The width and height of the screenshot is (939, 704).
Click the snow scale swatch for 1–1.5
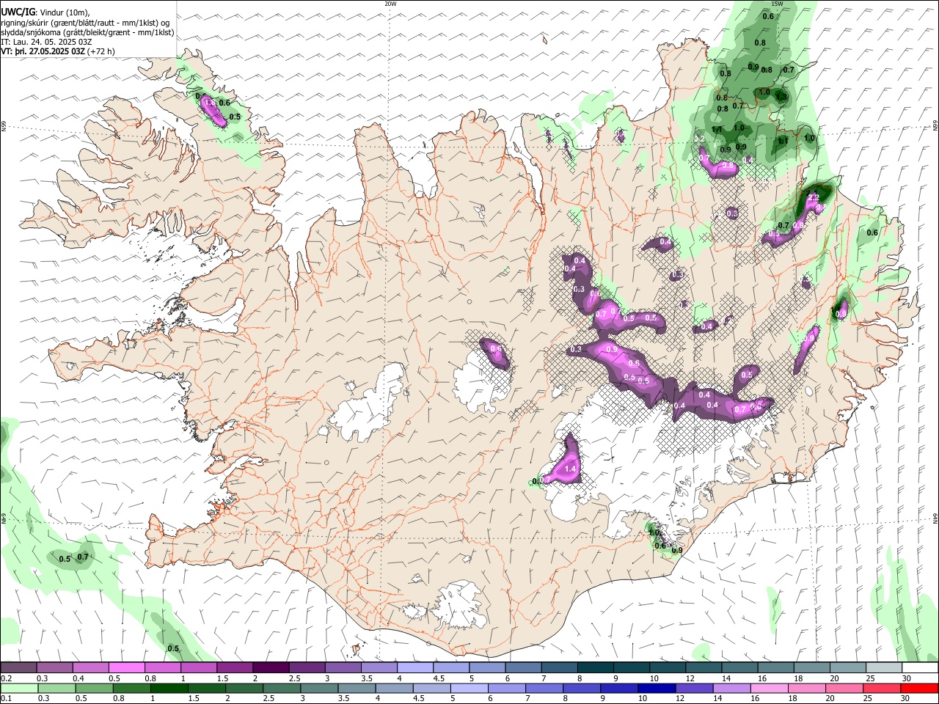coord(198,668)
